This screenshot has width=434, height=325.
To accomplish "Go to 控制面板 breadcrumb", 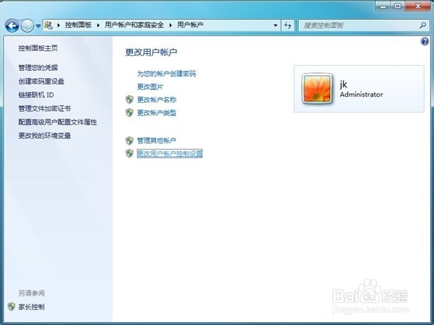I will [78, 25].
